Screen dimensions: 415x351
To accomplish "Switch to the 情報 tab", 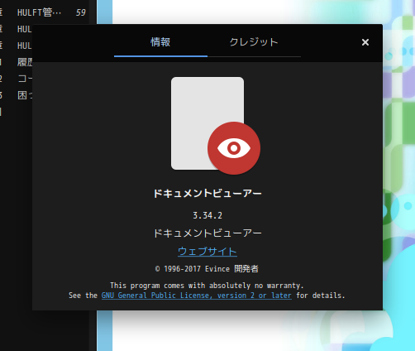I will click(x=160, y=42).
